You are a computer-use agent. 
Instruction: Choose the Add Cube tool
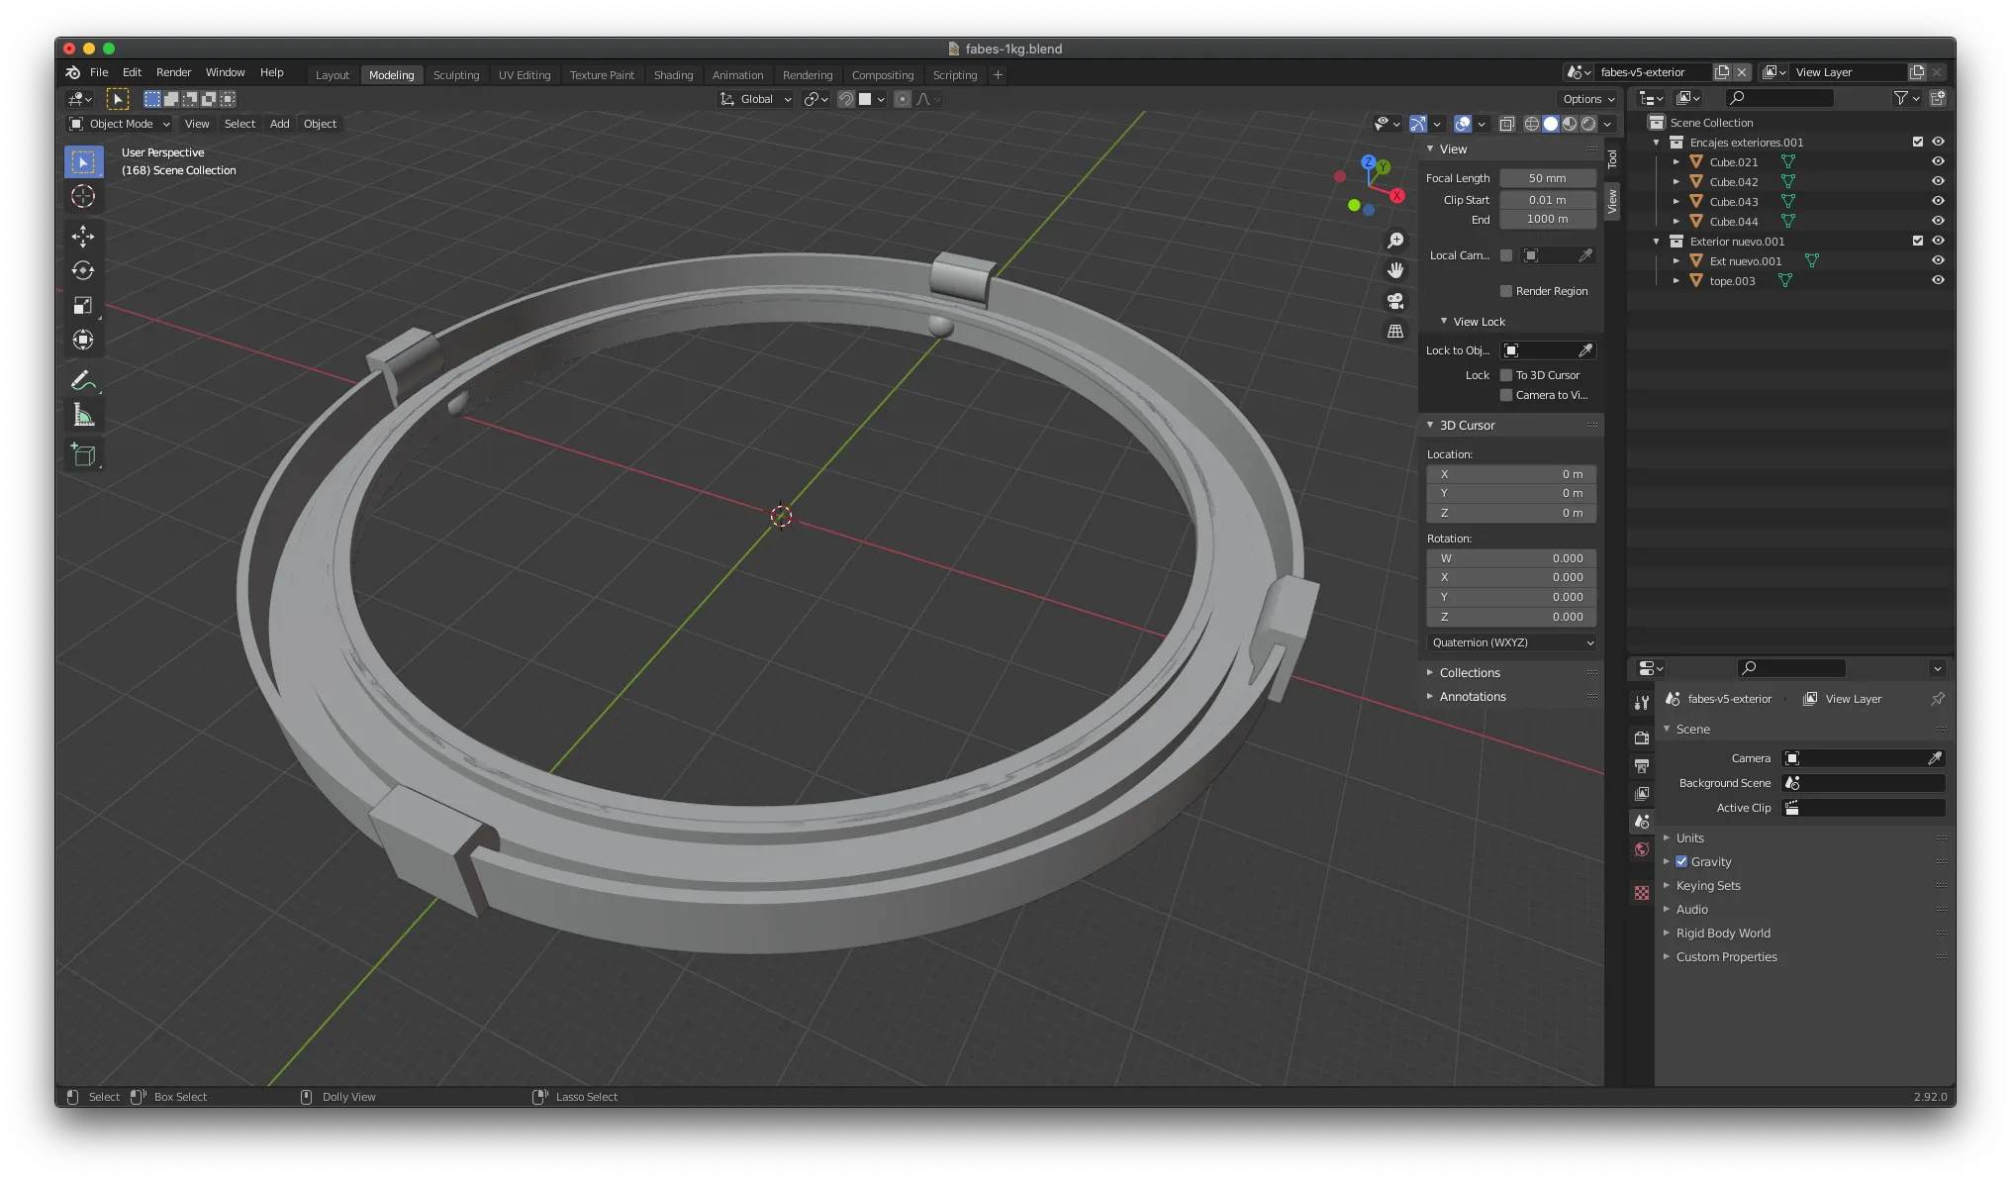[x=83, y=454]
